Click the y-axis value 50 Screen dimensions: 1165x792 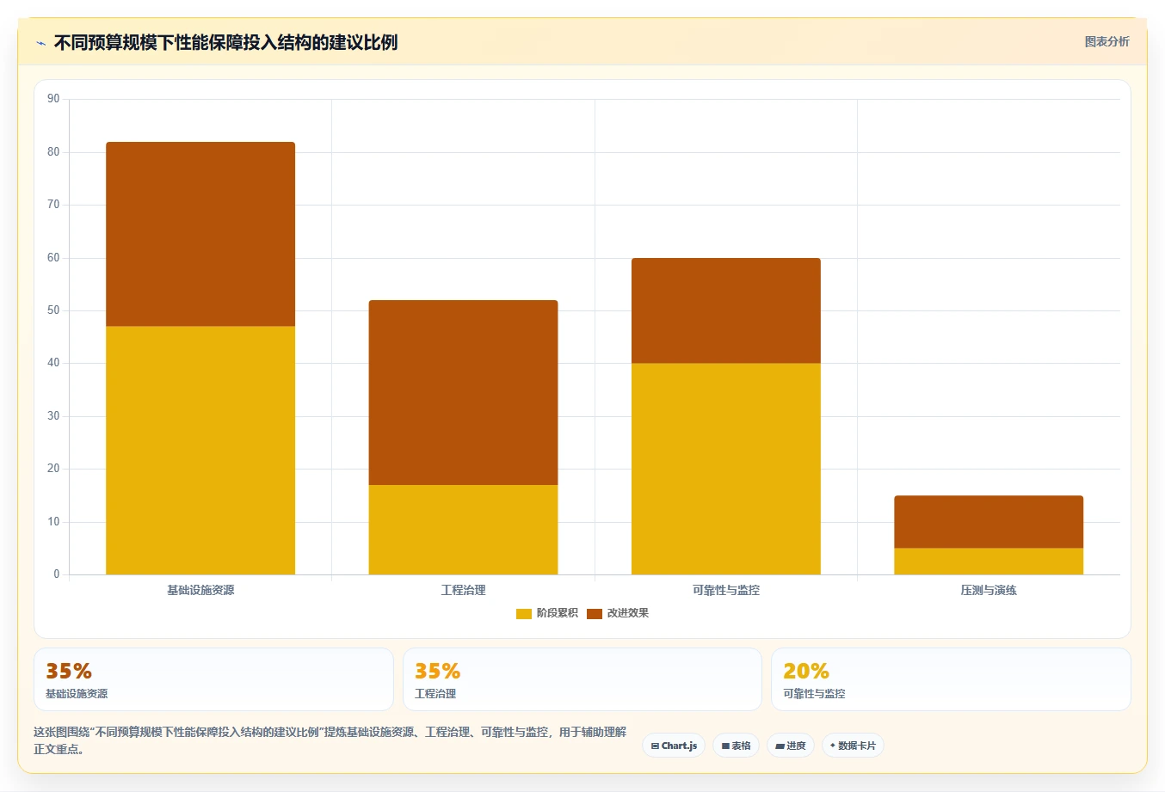pyautogui.click(x=53, y=310)
